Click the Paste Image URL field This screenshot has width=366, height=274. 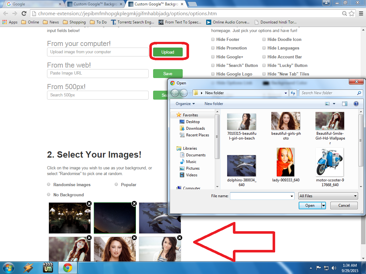[x=98, y=73]
